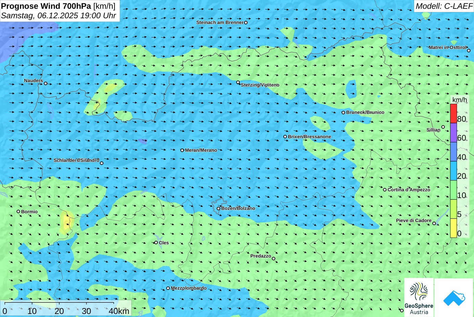
Task: Click the blue 40 km/h legend swatch
Action: pyautogui.click(x=453, y=152)
